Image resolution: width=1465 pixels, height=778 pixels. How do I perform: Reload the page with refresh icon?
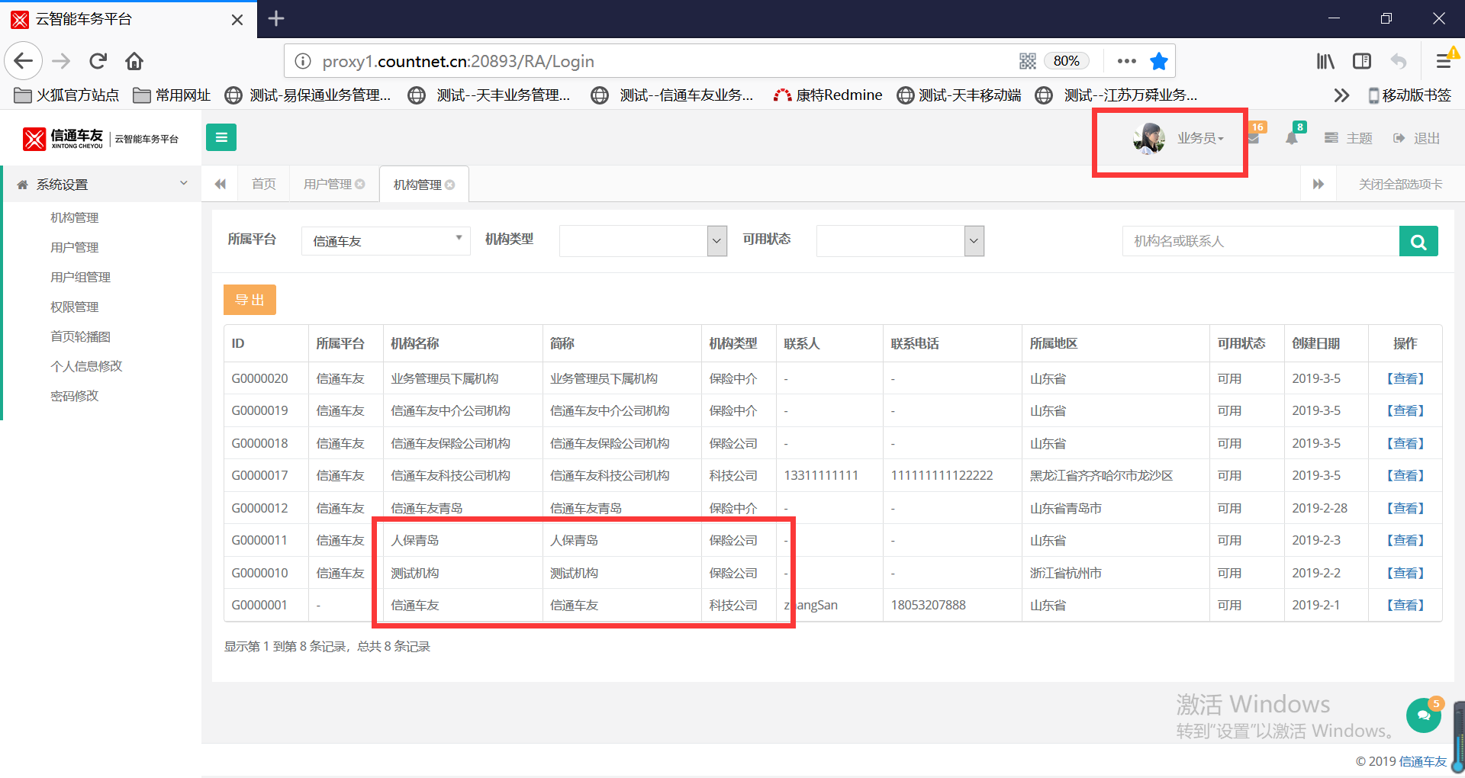pos(98,61)
